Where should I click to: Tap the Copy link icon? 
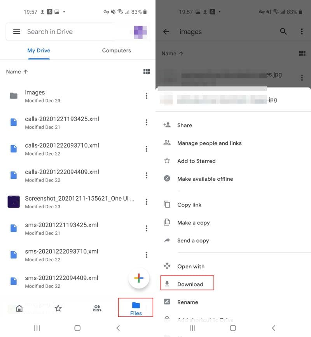click(x=167, y=204)
